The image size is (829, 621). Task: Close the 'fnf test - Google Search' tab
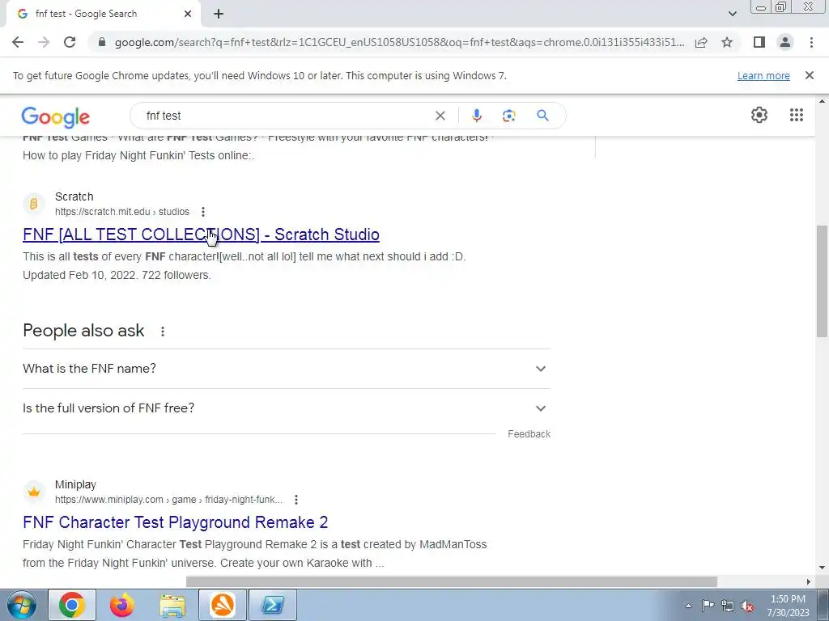click(188, 15)
